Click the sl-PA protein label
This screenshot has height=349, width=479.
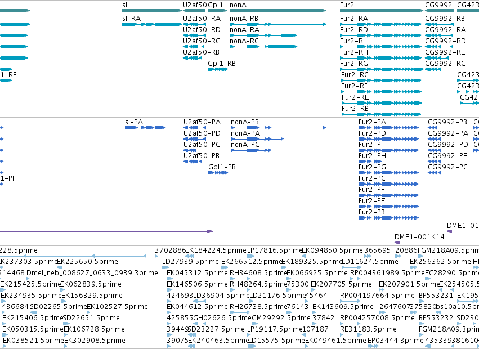pos(134,122)
